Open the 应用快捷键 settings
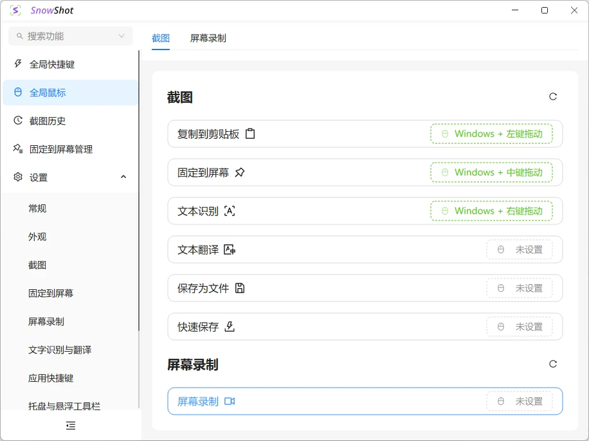 coord(70,378)
